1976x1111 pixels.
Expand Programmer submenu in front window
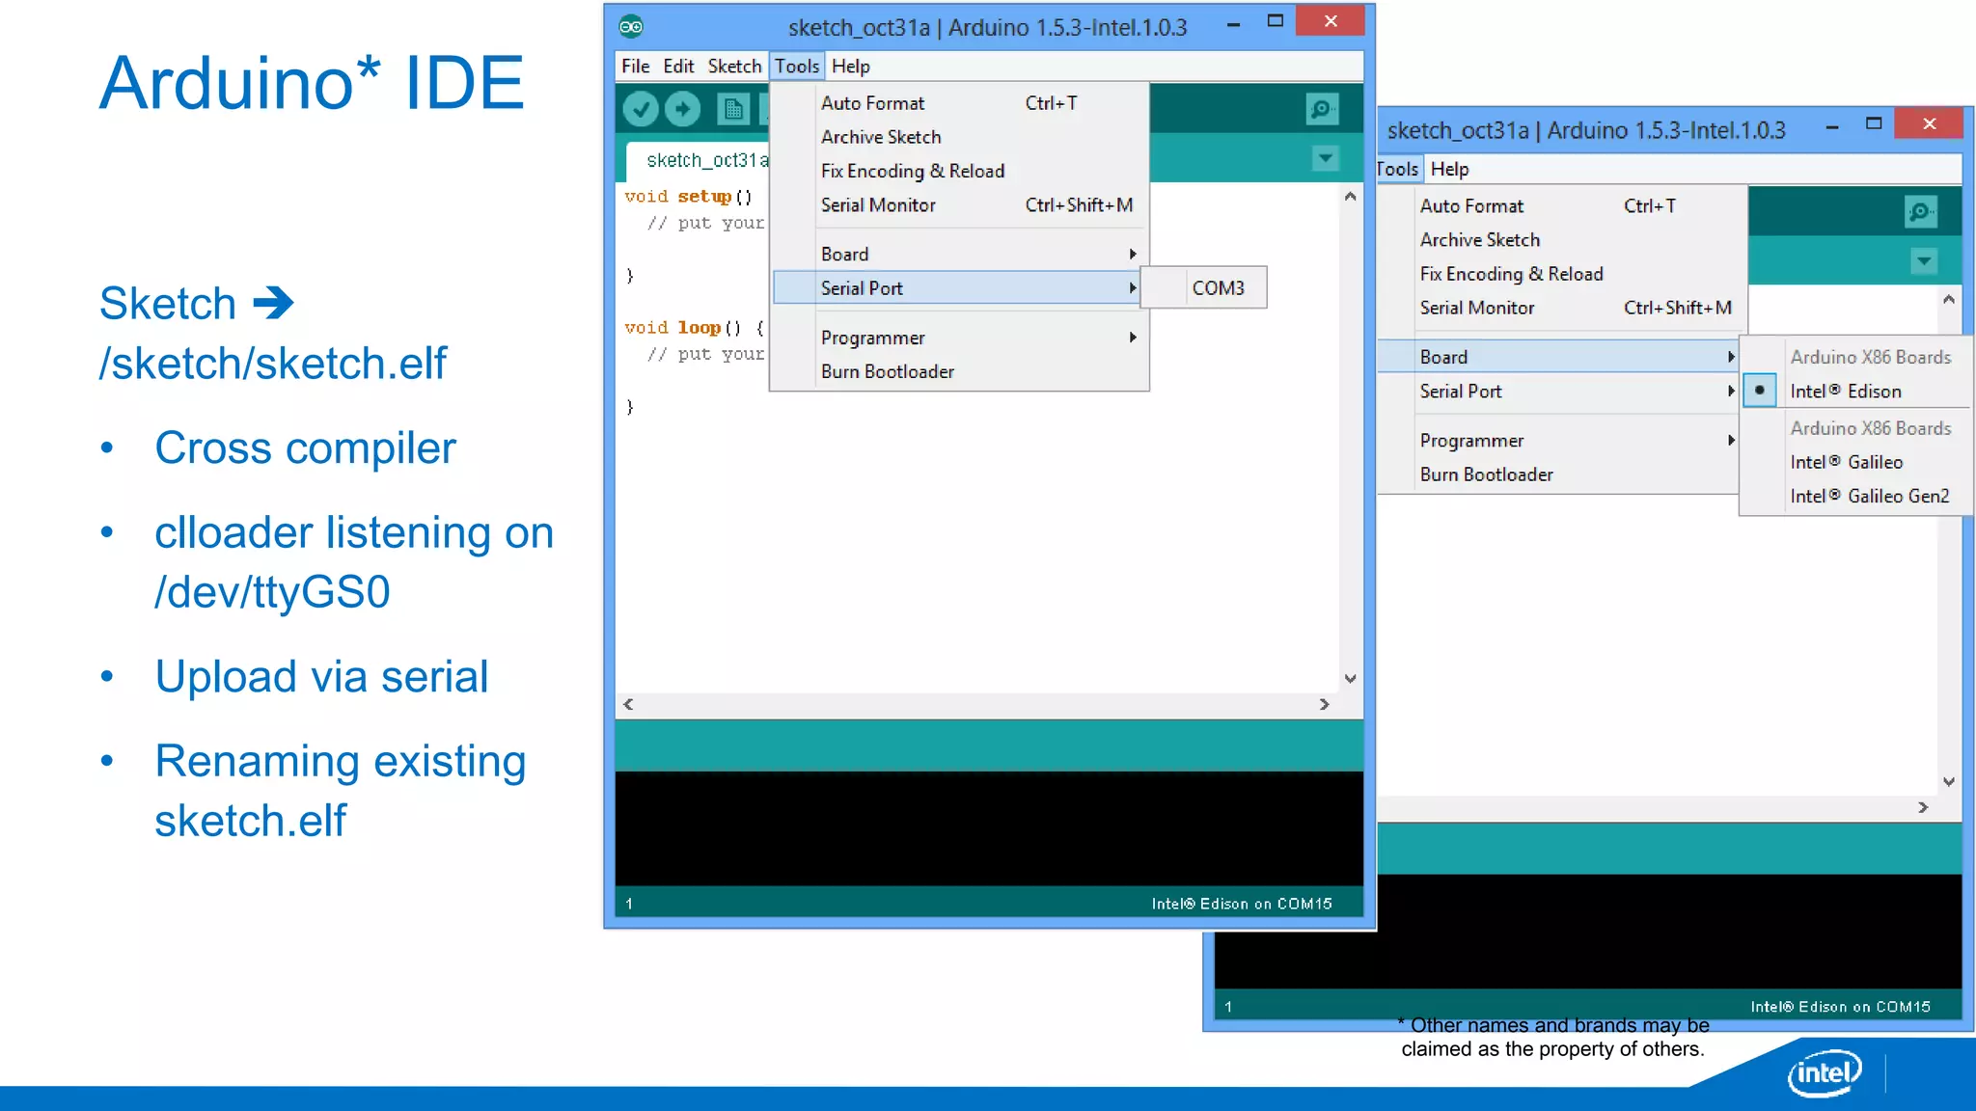[x=960, y=339]
